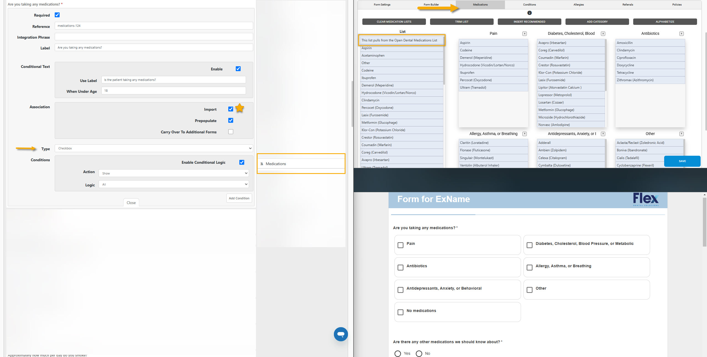
Task: Toggle the Prepopulate checkbox
Action: (231, 120)
